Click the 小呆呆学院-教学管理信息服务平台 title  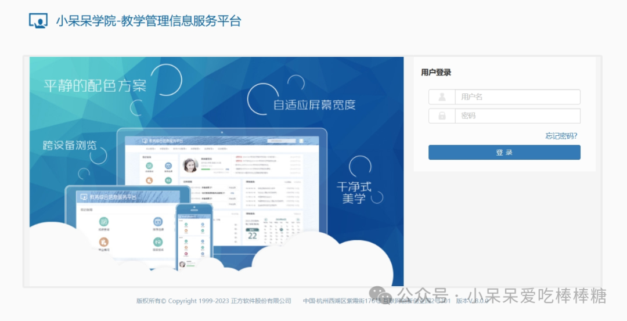click(x=149, y=21)
